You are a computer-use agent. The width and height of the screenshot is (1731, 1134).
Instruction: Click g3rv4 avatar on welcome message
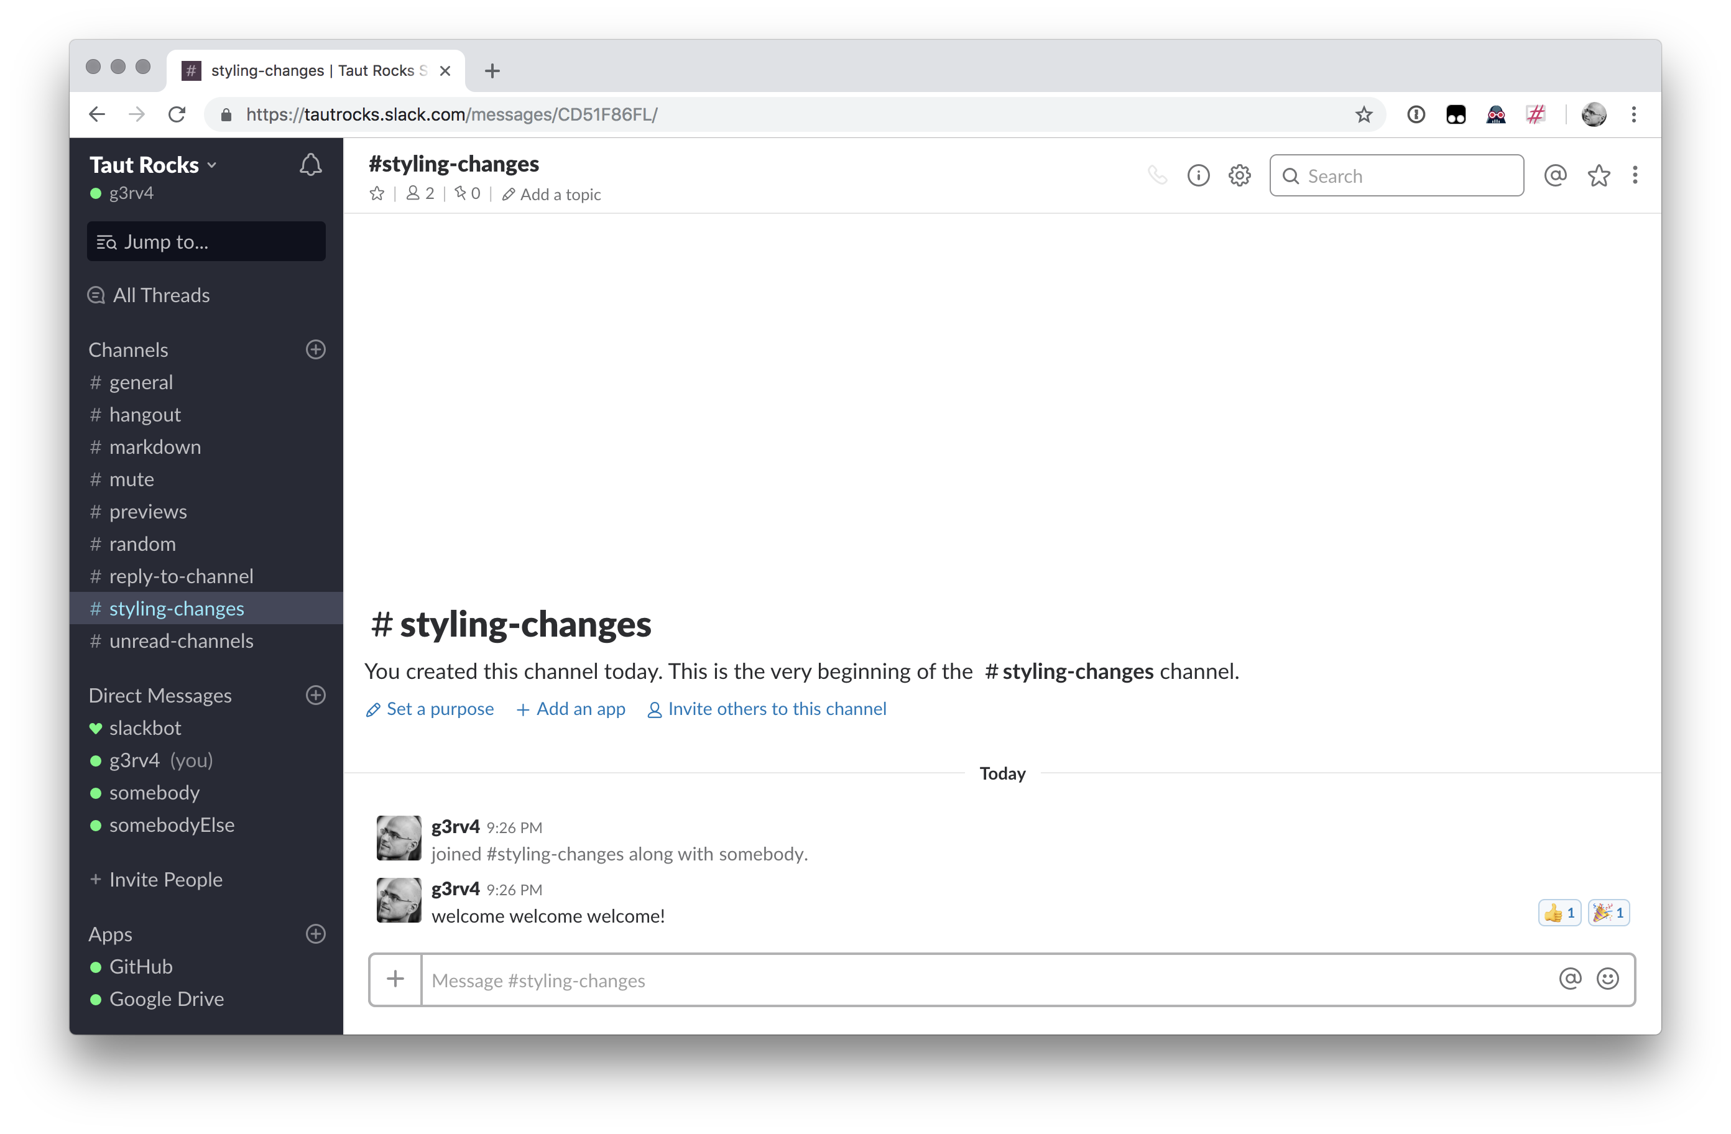pyautogui.click(x=399, y=900)
